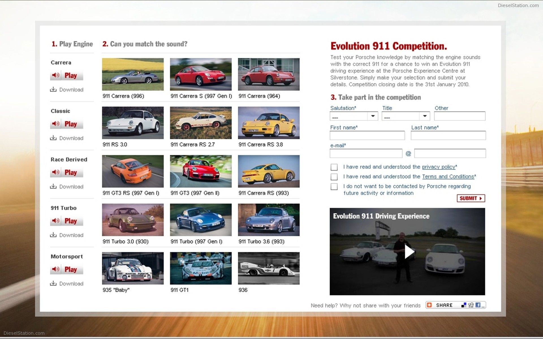Play the Motorsport engine sound
This screenshot has height=339, width=543.
(67, 270)
